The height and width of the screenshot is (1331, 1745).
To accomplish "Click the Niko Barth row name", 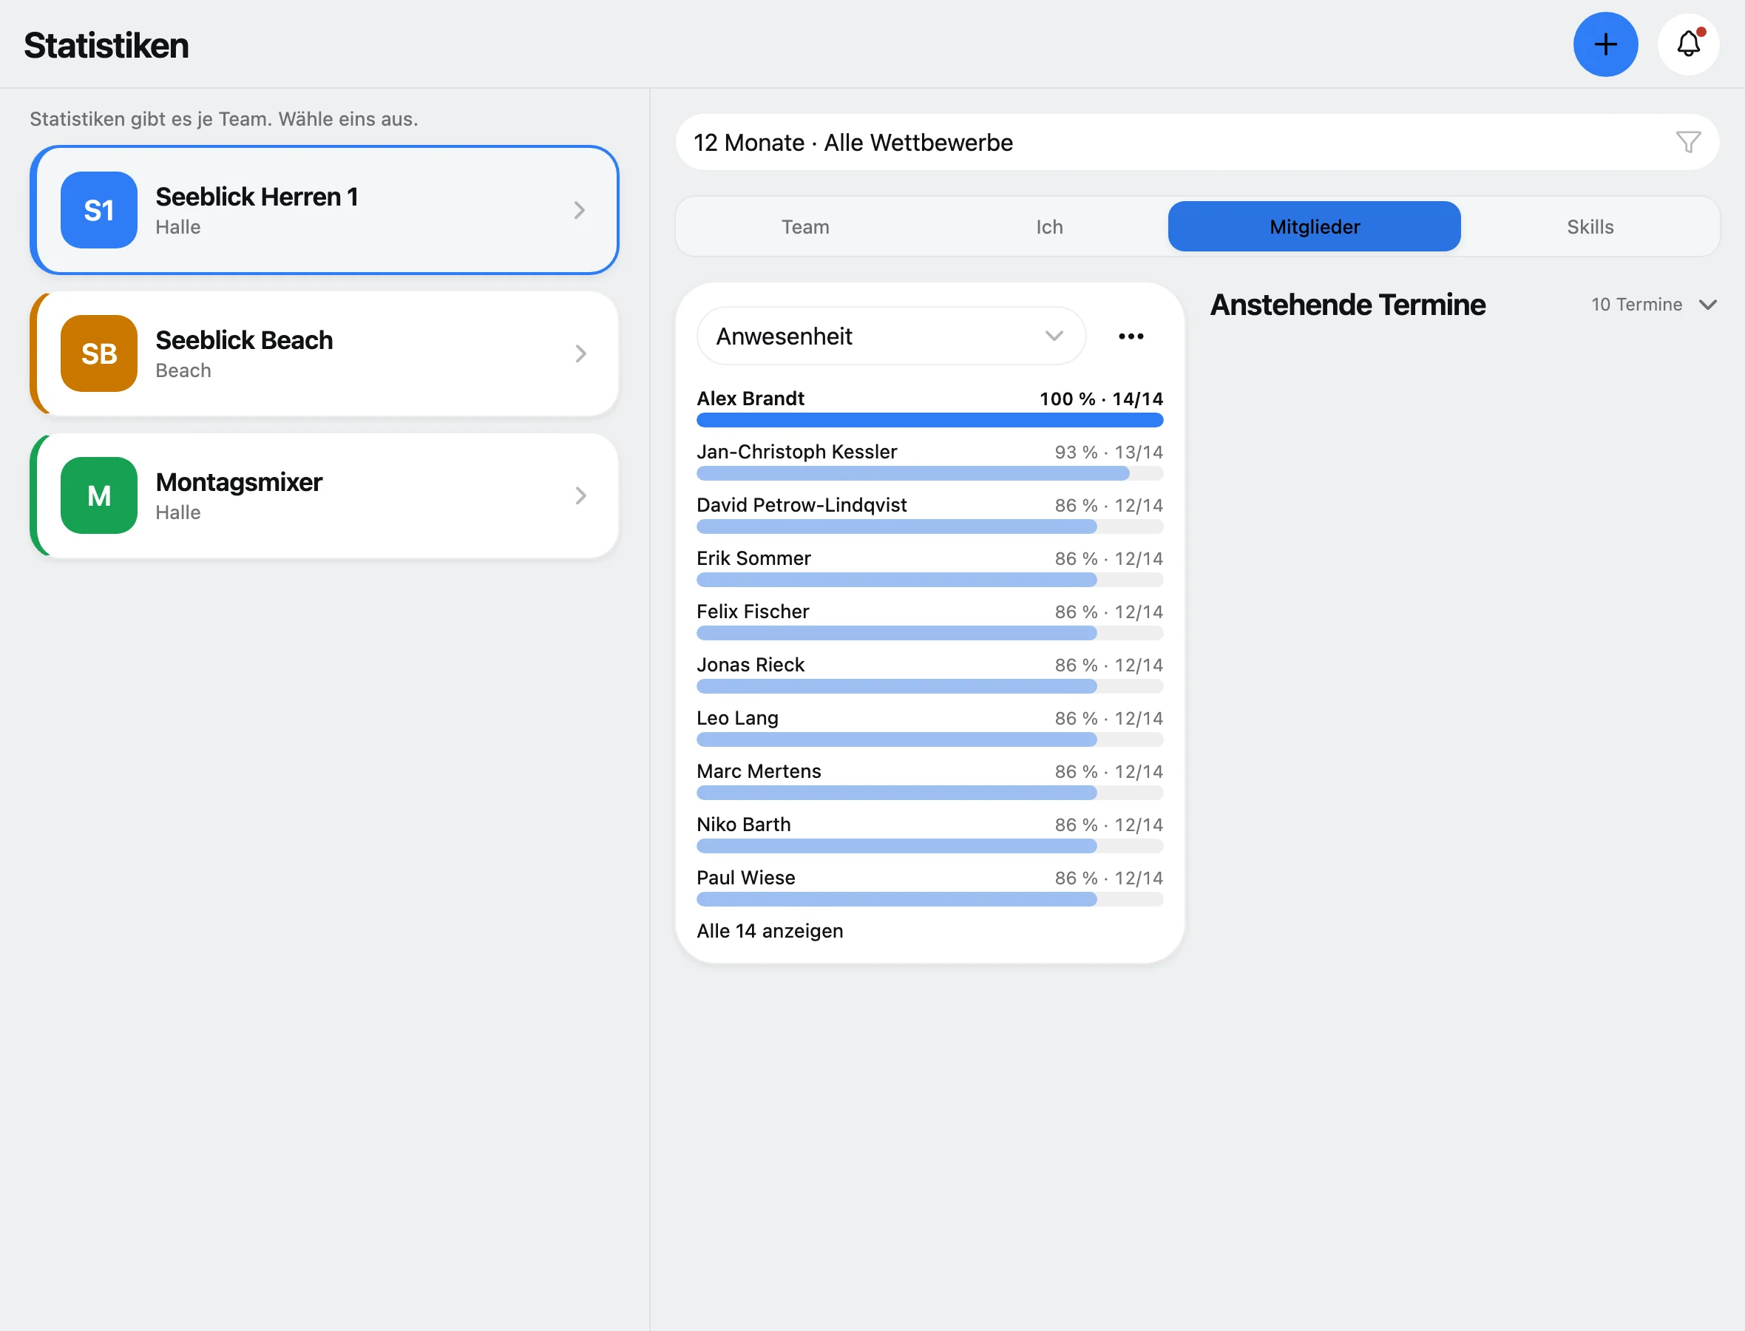I will point(743,824).
